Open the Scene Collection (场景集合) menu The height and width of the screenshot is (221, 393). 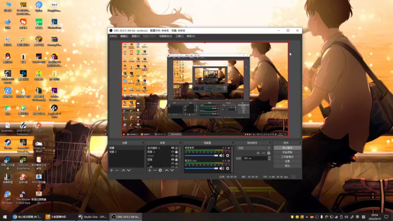[x=166, y=36]
